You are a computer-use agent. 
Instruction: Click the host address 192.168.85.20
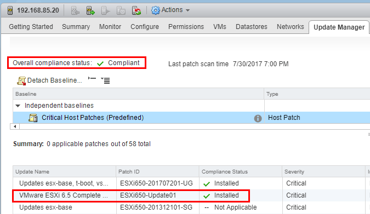tap(38, 10)
